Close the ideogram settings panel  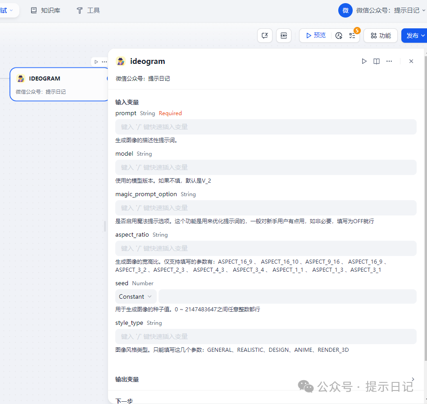tap(411, 61)
